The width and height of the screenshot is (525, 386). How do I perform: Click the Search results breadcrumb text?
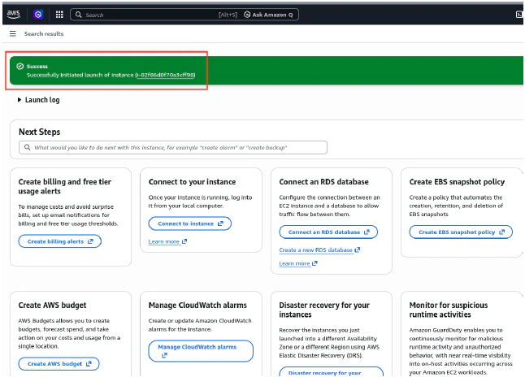(x=44, y=33)
